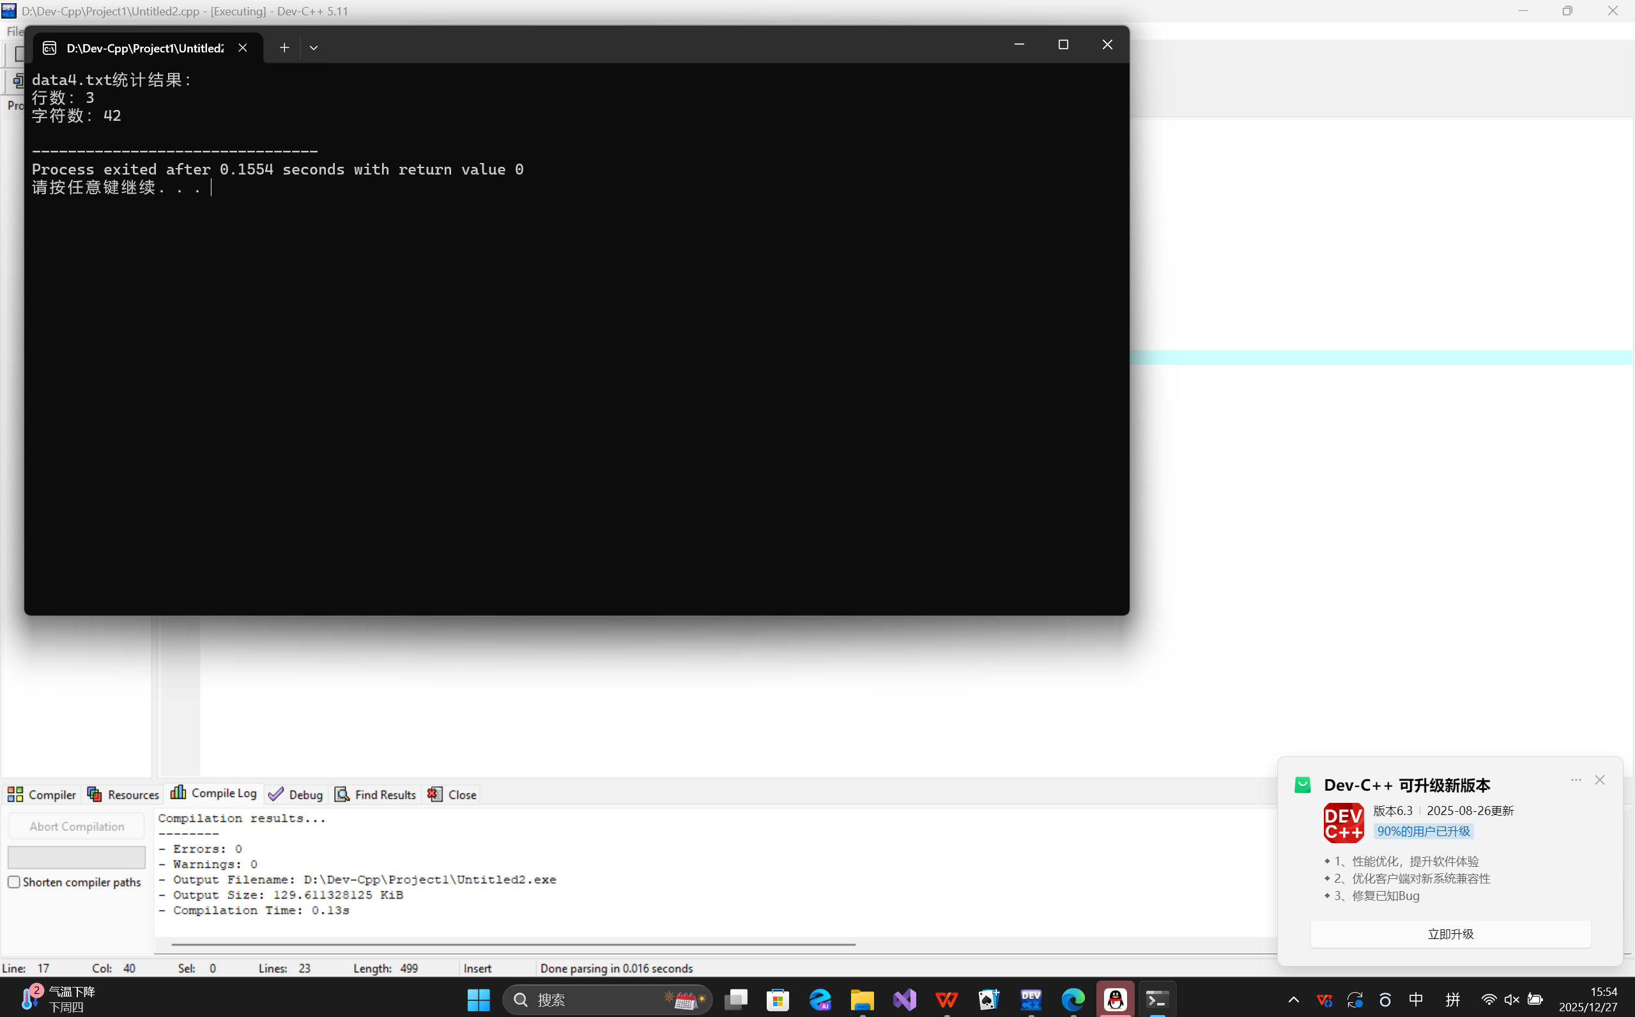This screenshot has width=1635, height=1017.
Task: Close the Untitled2 terminal tab
Action: coord(243,48)
